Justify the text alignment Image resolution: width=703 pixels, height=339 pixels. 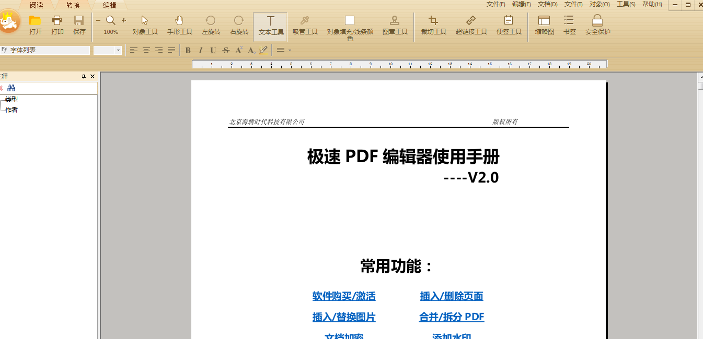[x=171, y=50]
